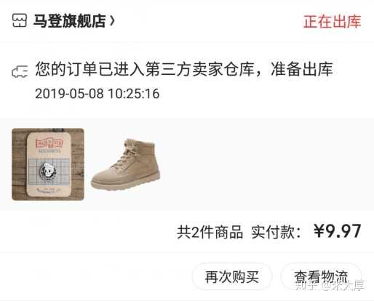Tap the red 正在出库 order status
Screen dimensions: 374x301
click(332, 22)
